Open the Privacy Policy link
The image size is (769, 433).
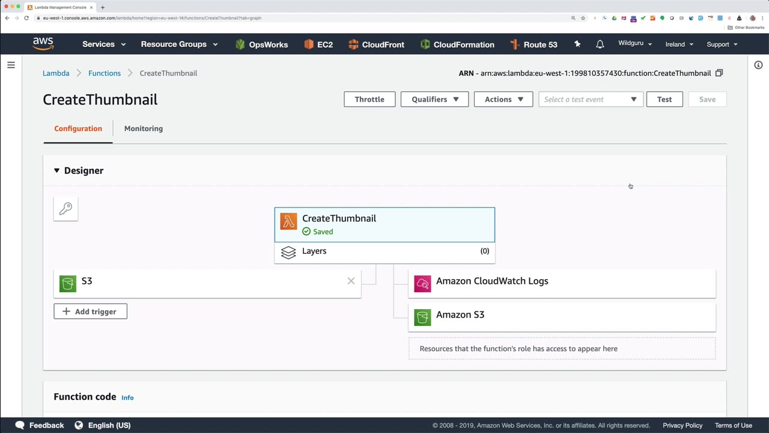682,425
